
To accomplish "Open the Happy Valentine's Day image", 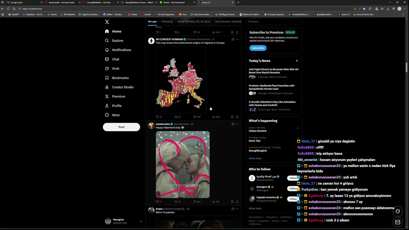I will tap(183, 165).
